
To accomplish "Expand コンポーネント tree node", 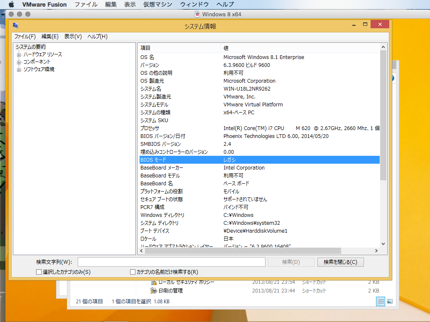I will click(x=19, y=62).
